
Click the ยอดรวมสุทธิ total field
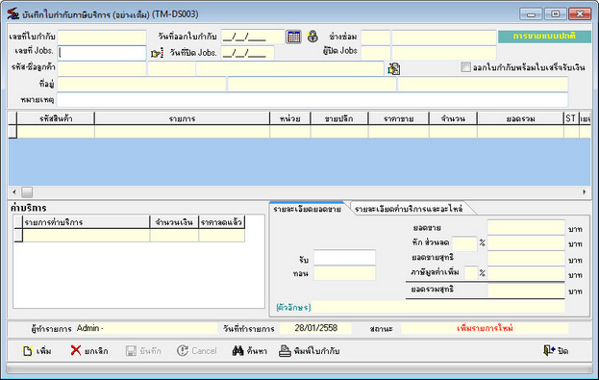click(526, 291)
